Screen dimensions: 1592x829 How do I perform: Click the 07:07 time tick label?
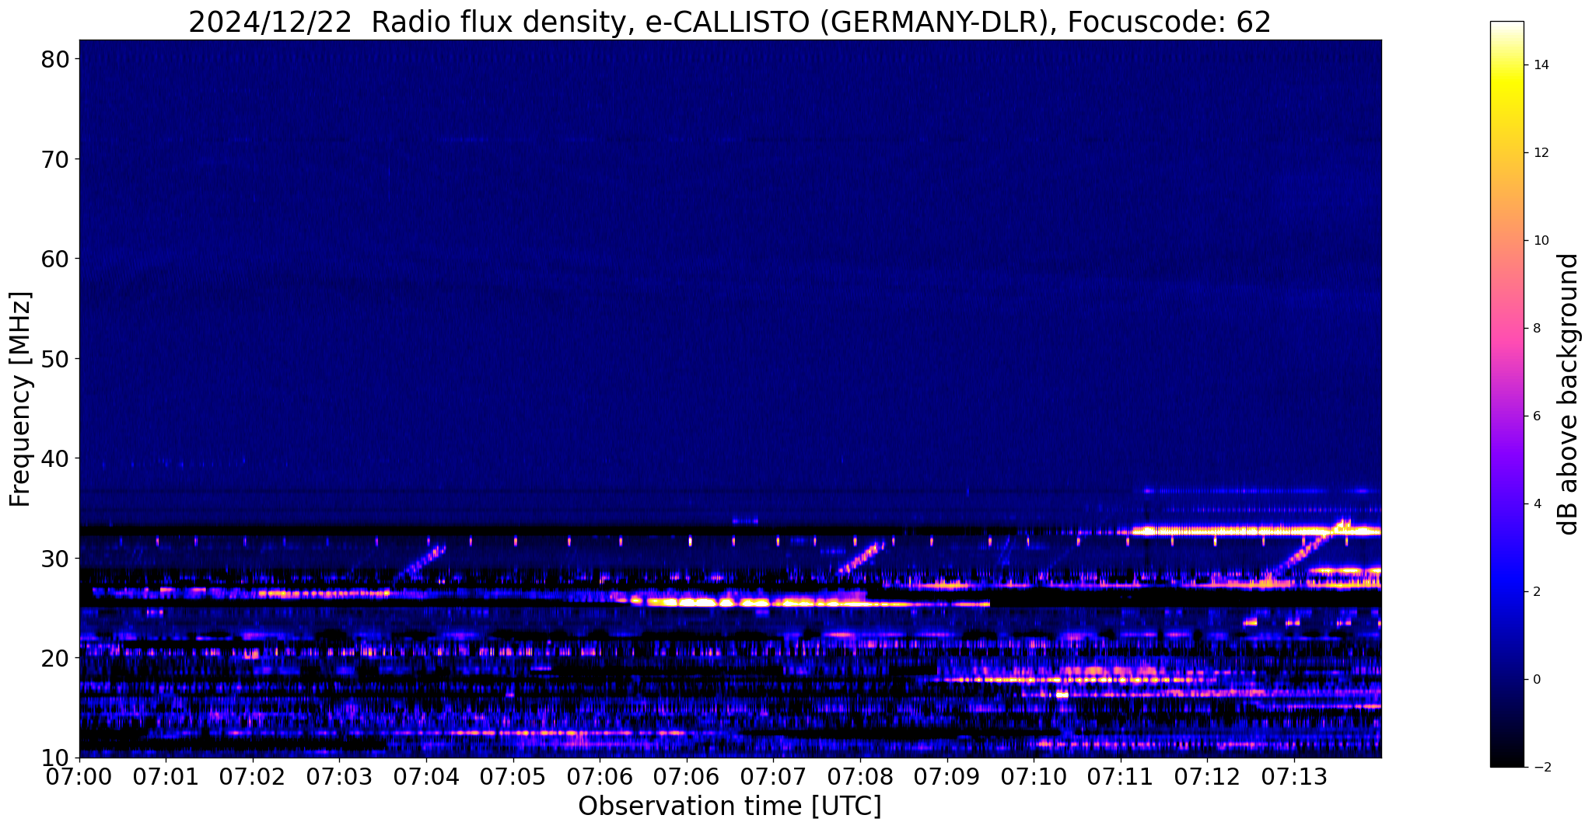pyautogui.click(x=774, y=776)
